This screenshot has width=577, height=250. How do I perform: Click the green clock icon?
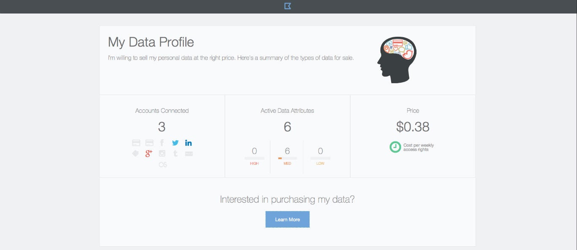(395, 147)
